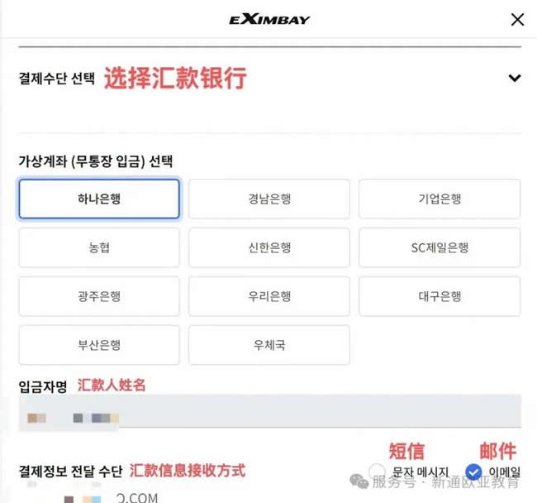Close the Eximbay payment dialog

[x=517, y=20]
